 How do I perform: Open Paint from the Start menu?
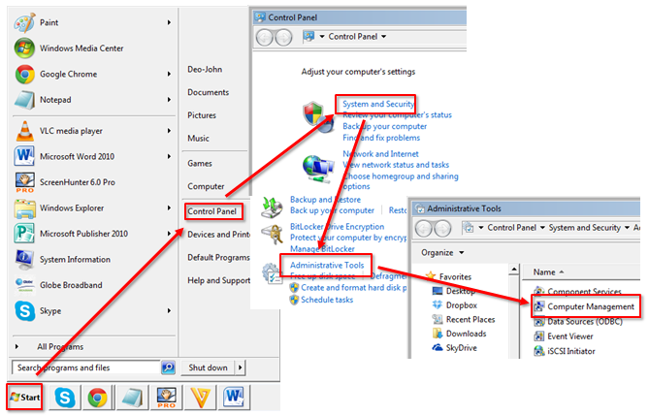pyautogui.click(x=49, y=22)
